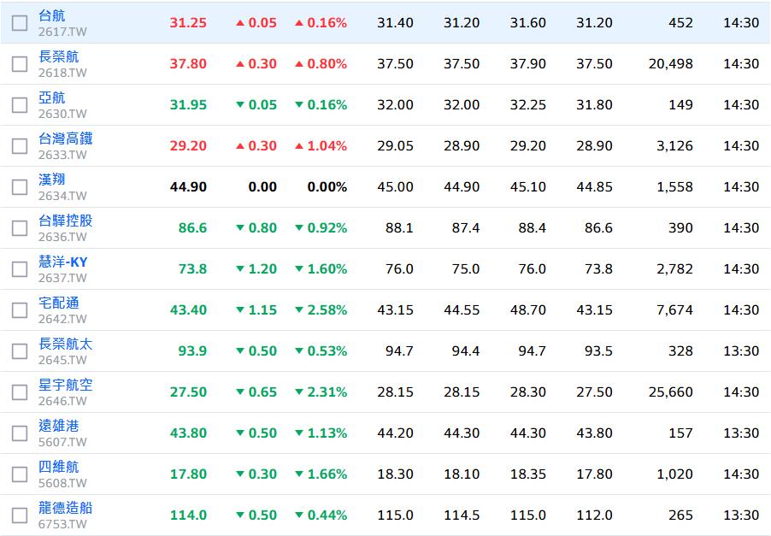Click the 265 volume for 龍德造船

680,515
